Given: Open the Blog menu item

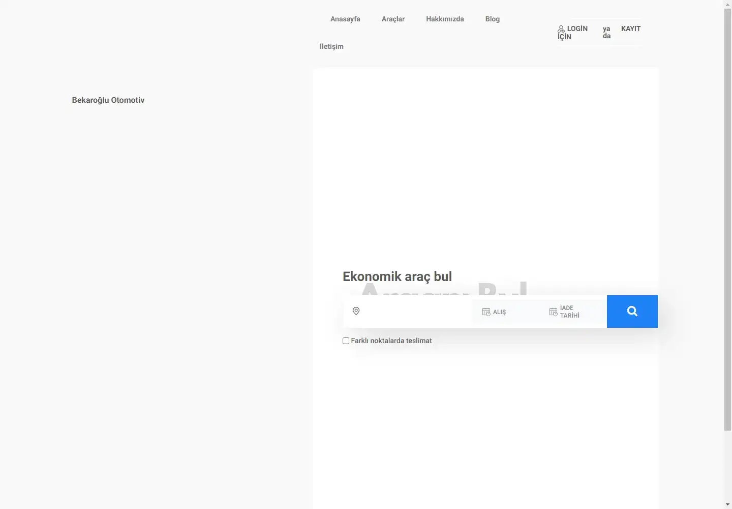Looking at the screenshot, I should pos(492,19).
